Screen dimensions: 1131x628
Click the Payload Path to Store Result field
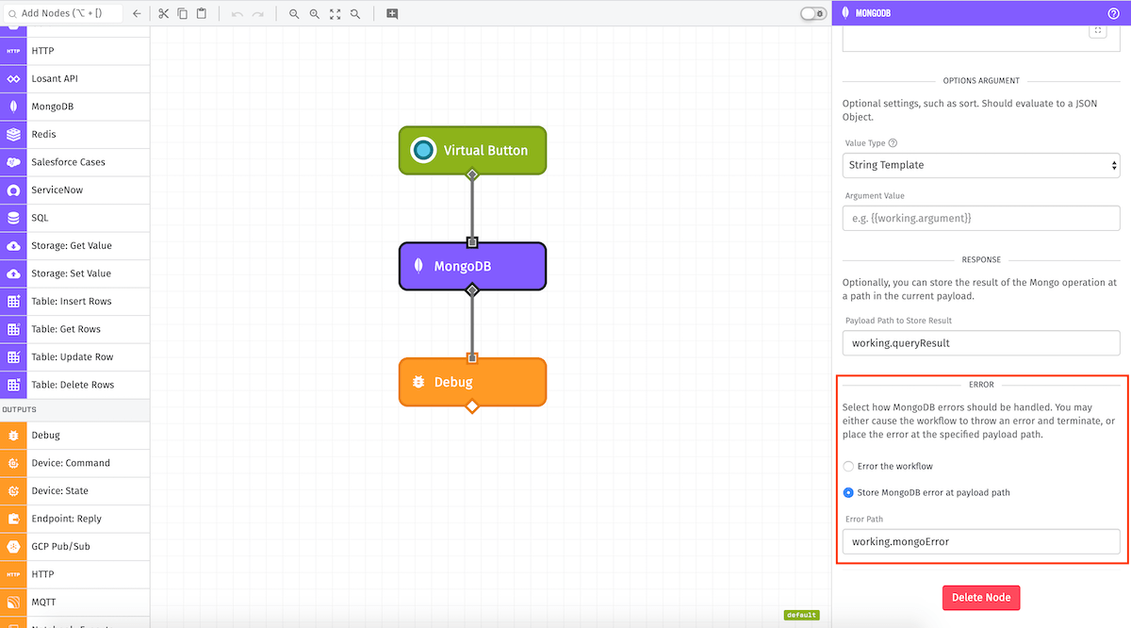pyautogui.click(x=980, y=343)
